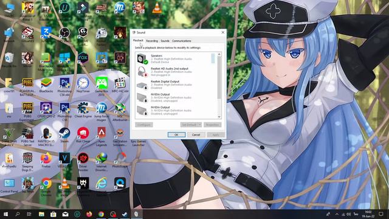Open the Windows Start menu

(x=5, y=214)
